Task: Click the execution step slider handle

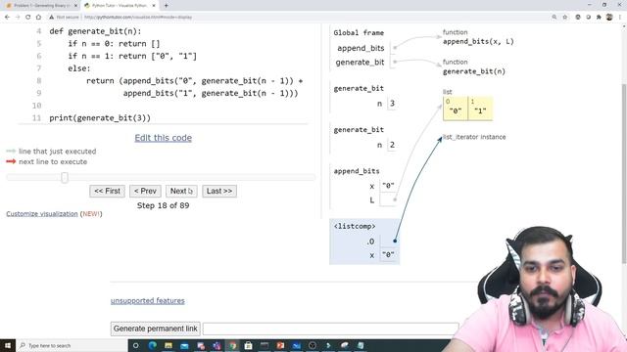Action: [x=65, y=178]
